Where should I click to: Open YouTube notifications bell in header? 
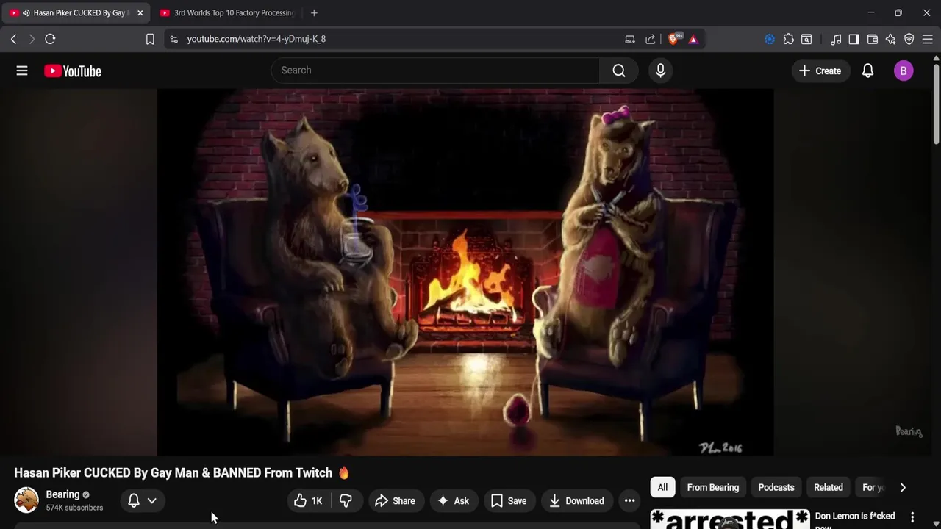coord(867,71)
